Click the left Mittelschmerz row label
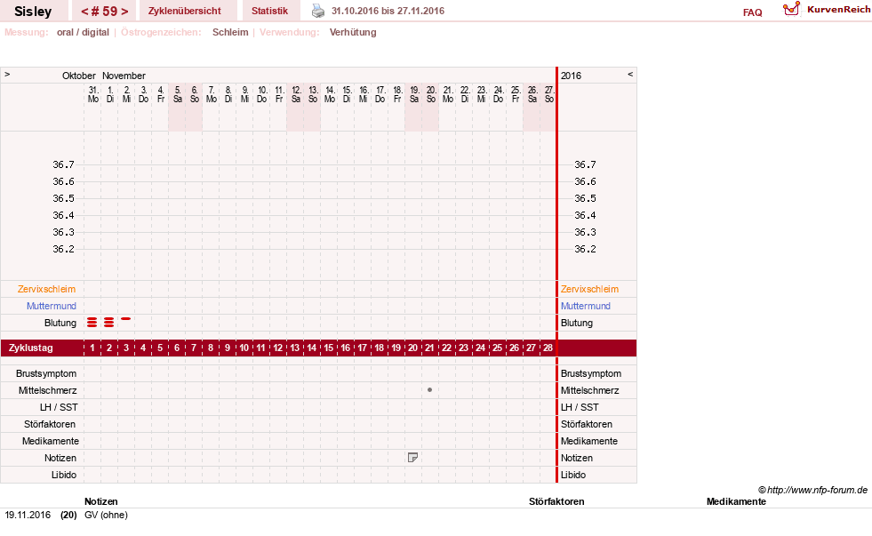 click(x=47, y=390)
